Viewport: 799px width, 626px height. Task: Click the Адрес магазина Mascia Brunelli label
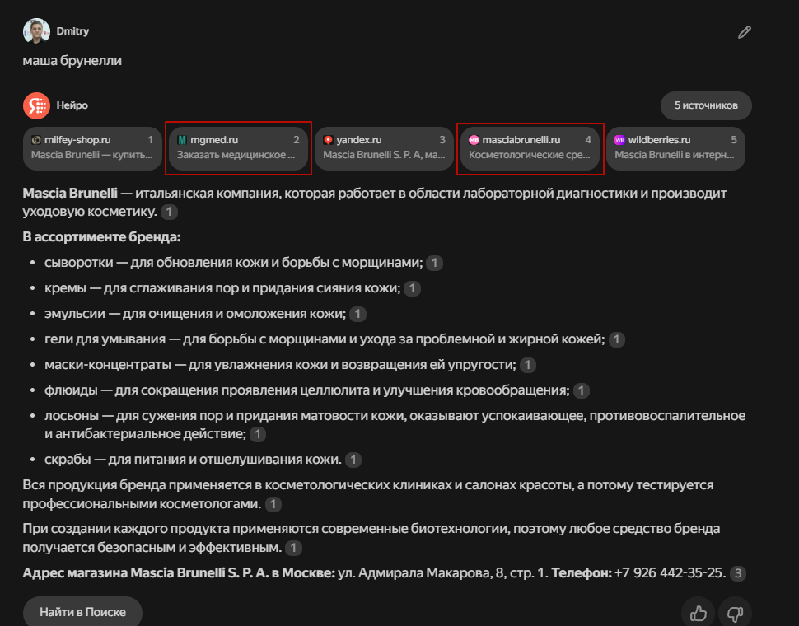pyautogui.click(x=179, y=573)
